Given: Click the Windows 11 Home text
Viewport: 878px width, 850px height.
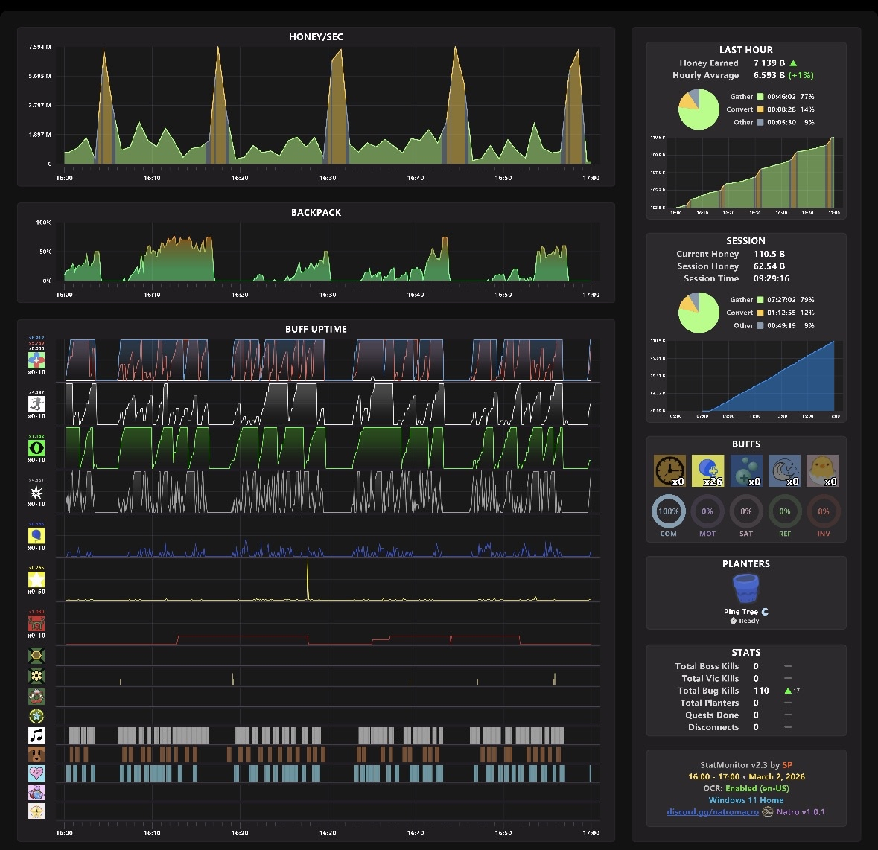Looking at the screenshot, I should point(746,800).
